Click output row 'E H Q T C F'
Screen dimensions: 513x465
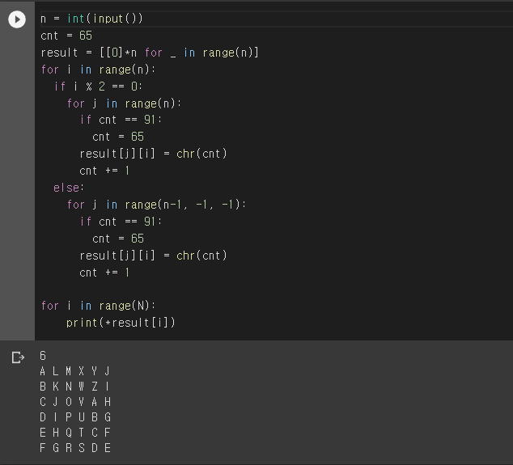pos(75,433)
